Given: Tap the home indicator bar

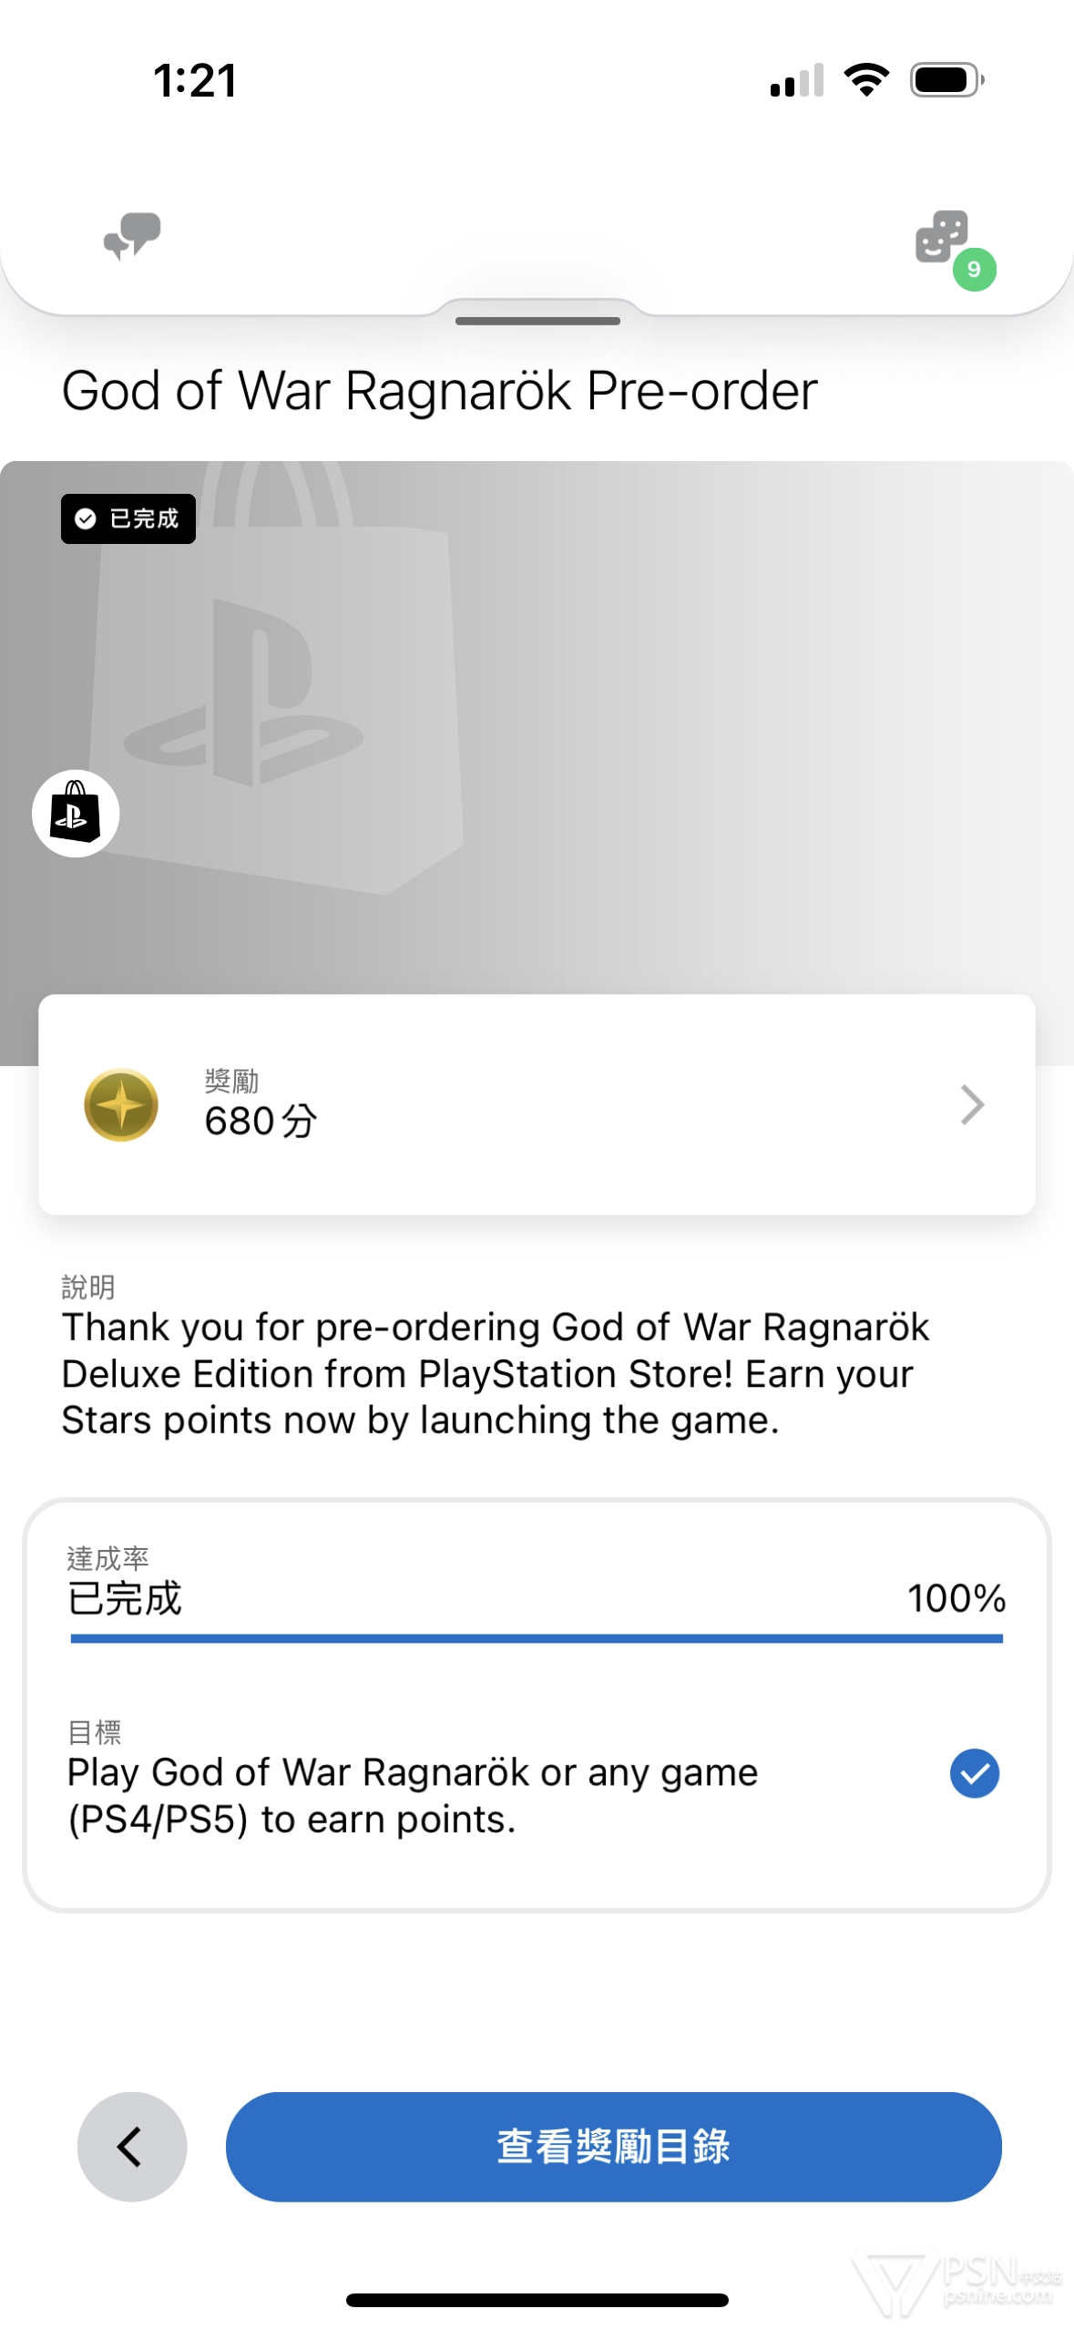Looking at the screenshot, I should coord(537,2300).
